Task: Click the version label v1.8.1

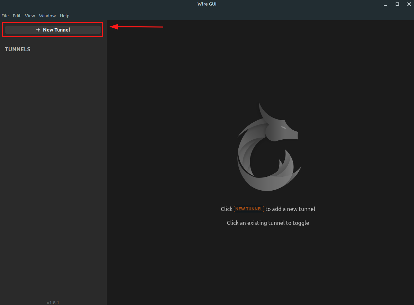Action: (53, 302)
